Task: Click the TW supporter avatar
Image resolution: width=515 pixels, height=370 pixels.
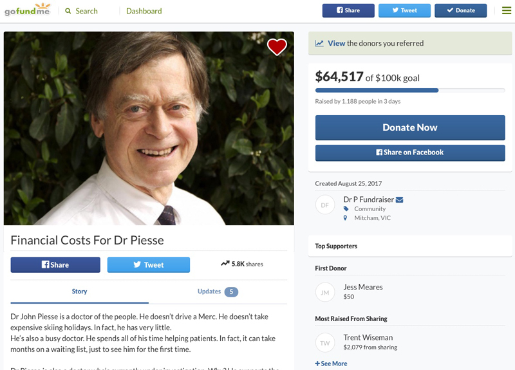Action: tap(325, 342)
